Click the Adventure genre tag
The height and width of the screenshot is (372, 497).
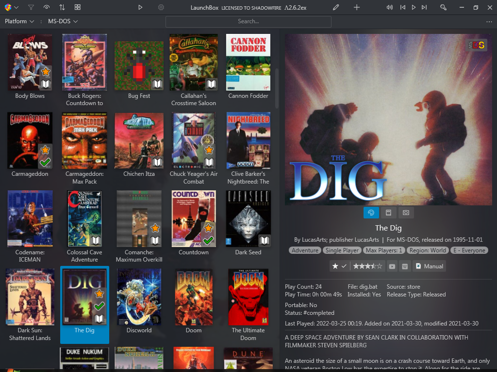click(305, 250)
